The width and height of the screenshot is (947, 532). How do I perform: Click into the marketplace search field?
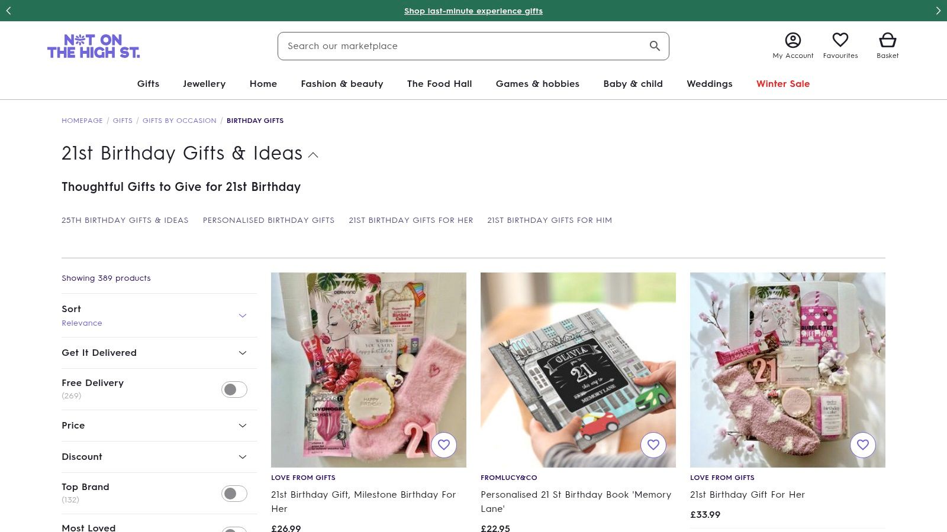[462, 46]
